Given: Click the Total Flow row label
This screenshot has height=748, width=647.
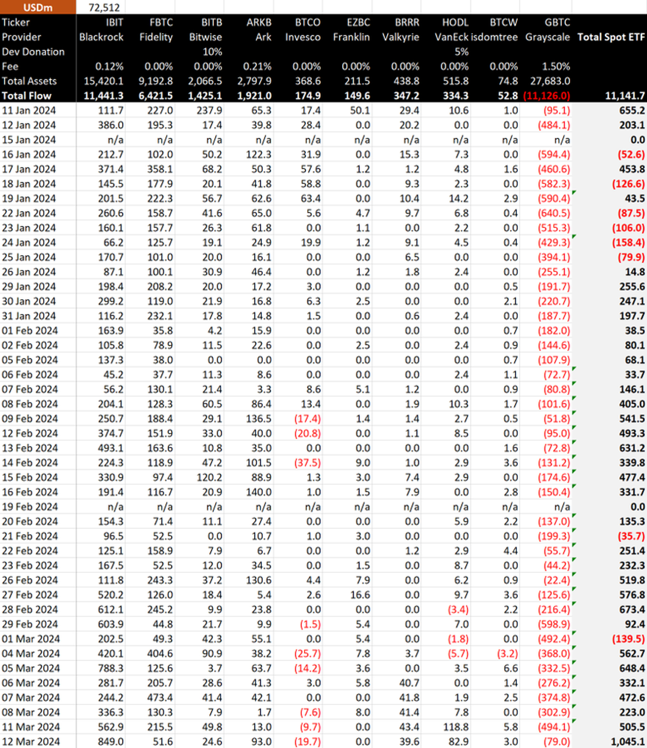Looking at the screenshot, I should [x=27, y=96].
